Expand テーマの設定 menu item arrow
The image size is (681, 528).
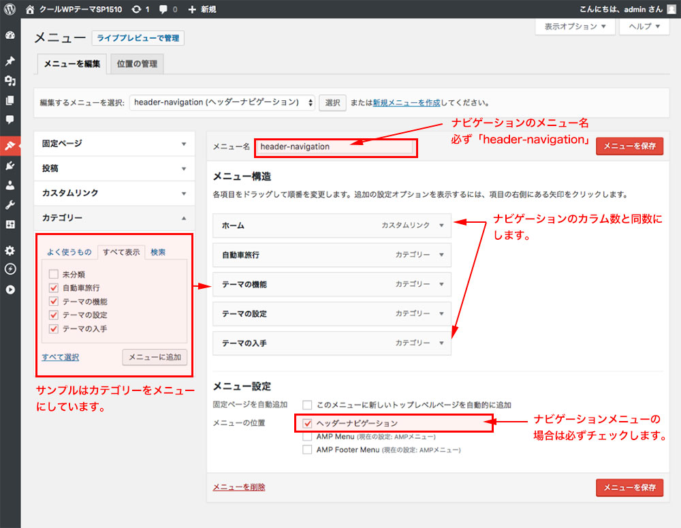pyautogui.click(x=441, y=313)
